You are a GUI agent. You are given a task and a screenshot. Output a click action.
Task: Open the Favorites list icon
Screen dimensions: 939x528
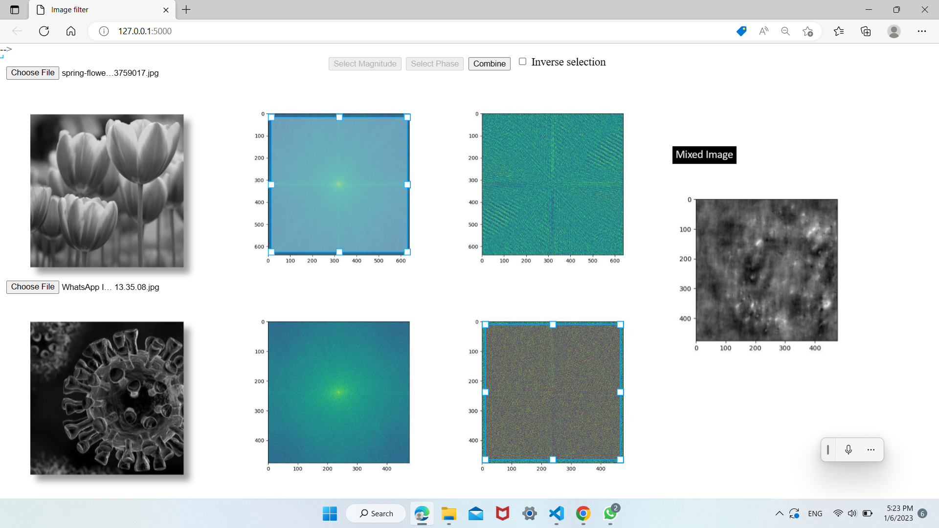coord(839,31)
